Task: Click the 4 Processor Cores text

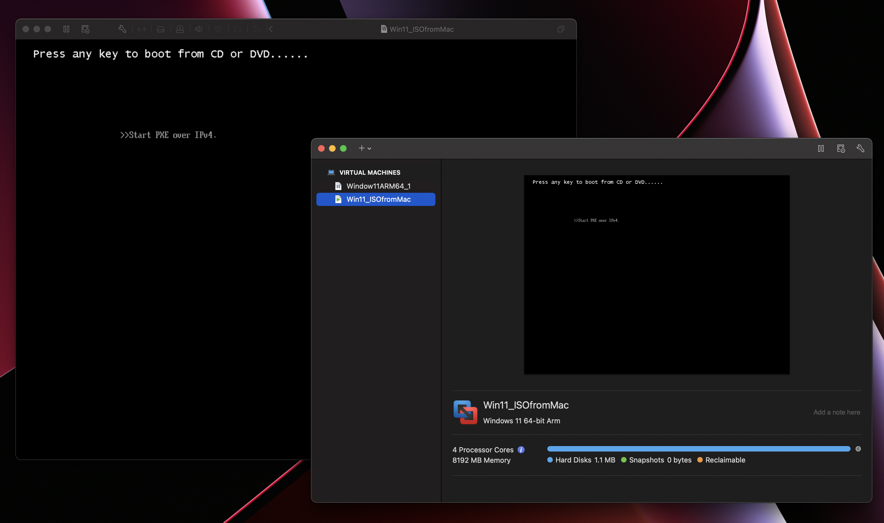Action: pyautogui.click(x=483, y=450)
